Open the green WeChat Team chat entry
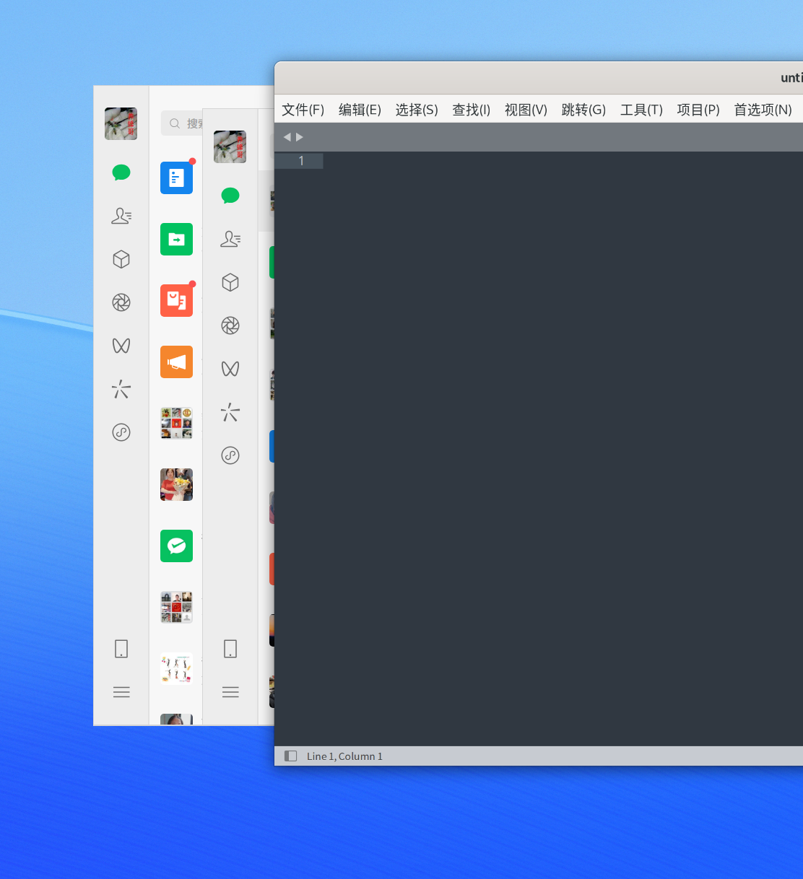The image size is (803, 879). coord(176,546)
